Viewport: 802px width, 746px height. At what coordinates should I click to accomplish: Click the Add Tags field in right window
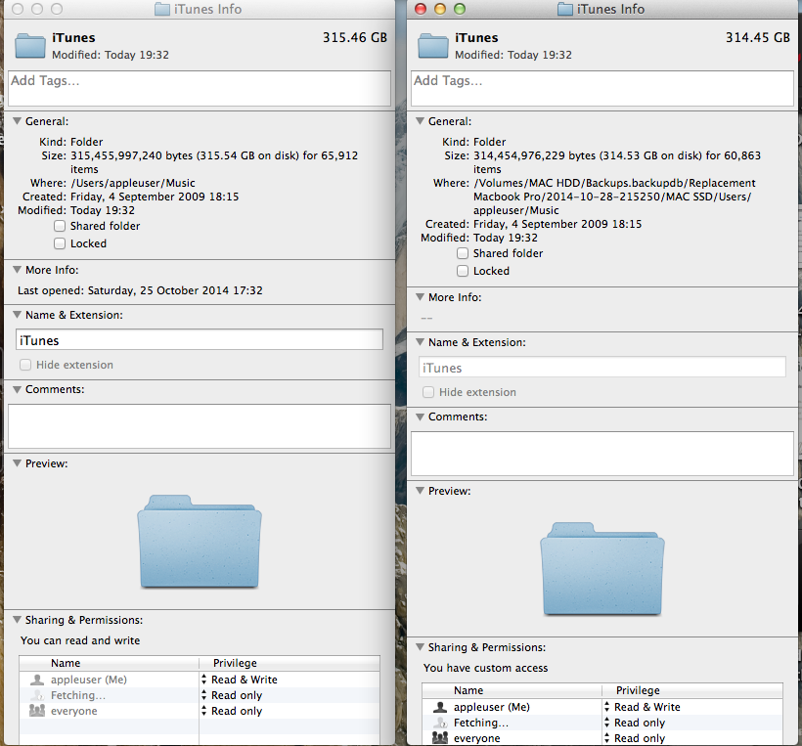point(602,88)
